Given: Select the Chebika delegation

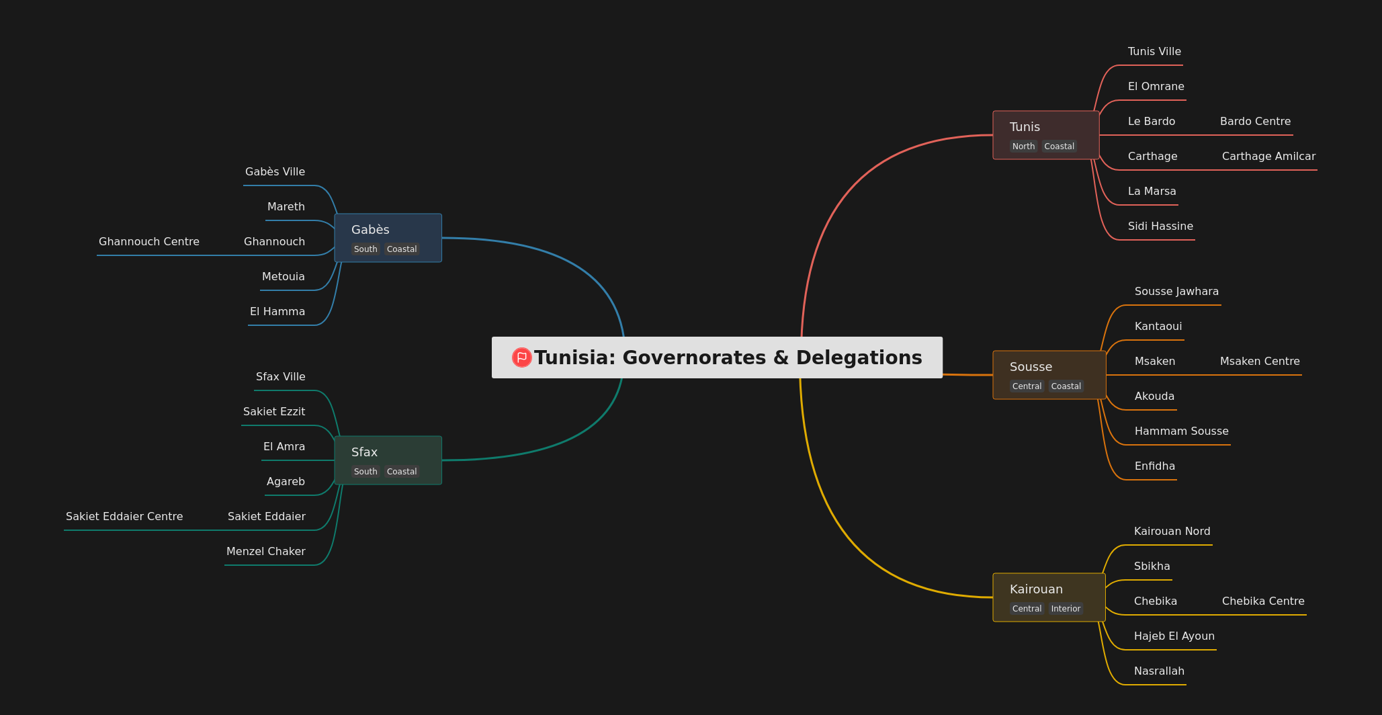Looking at the screenshot, I should [x=1155, y=601].
